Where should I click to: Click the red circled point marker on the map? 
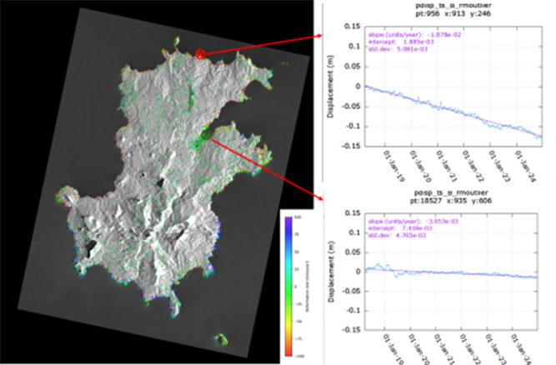pos(200,54)
